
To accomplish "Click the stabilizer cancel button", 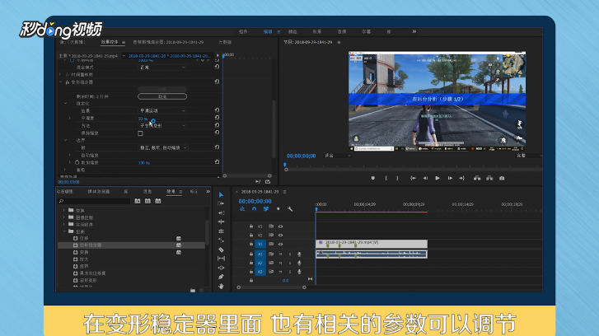I will coord(162,96).
